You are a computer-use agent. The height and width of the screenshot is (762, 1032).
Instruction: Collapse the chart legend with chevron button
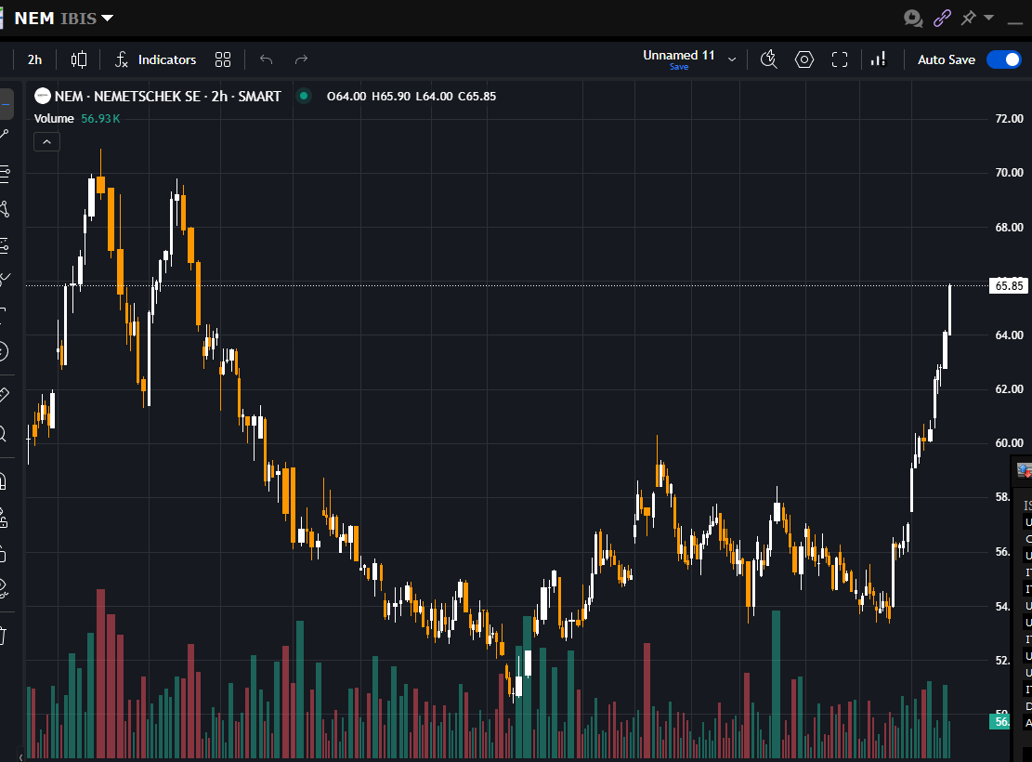46,141
